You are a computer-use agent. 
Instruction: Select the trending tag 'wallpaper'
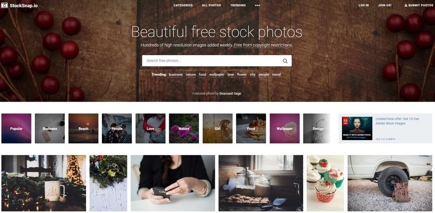(x=217, y=75)
